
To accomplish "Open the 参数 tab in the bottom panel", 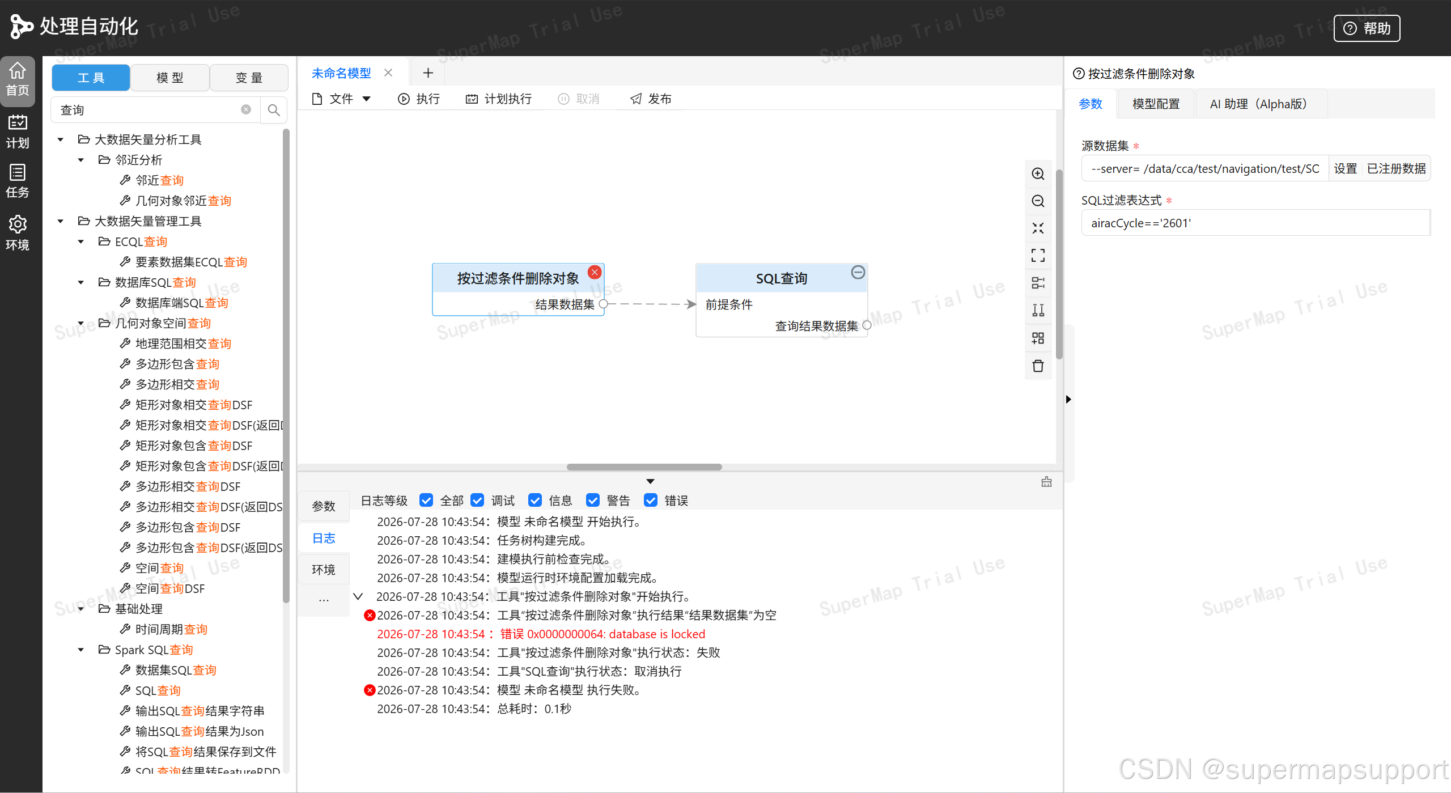I will tap(324, 506).
